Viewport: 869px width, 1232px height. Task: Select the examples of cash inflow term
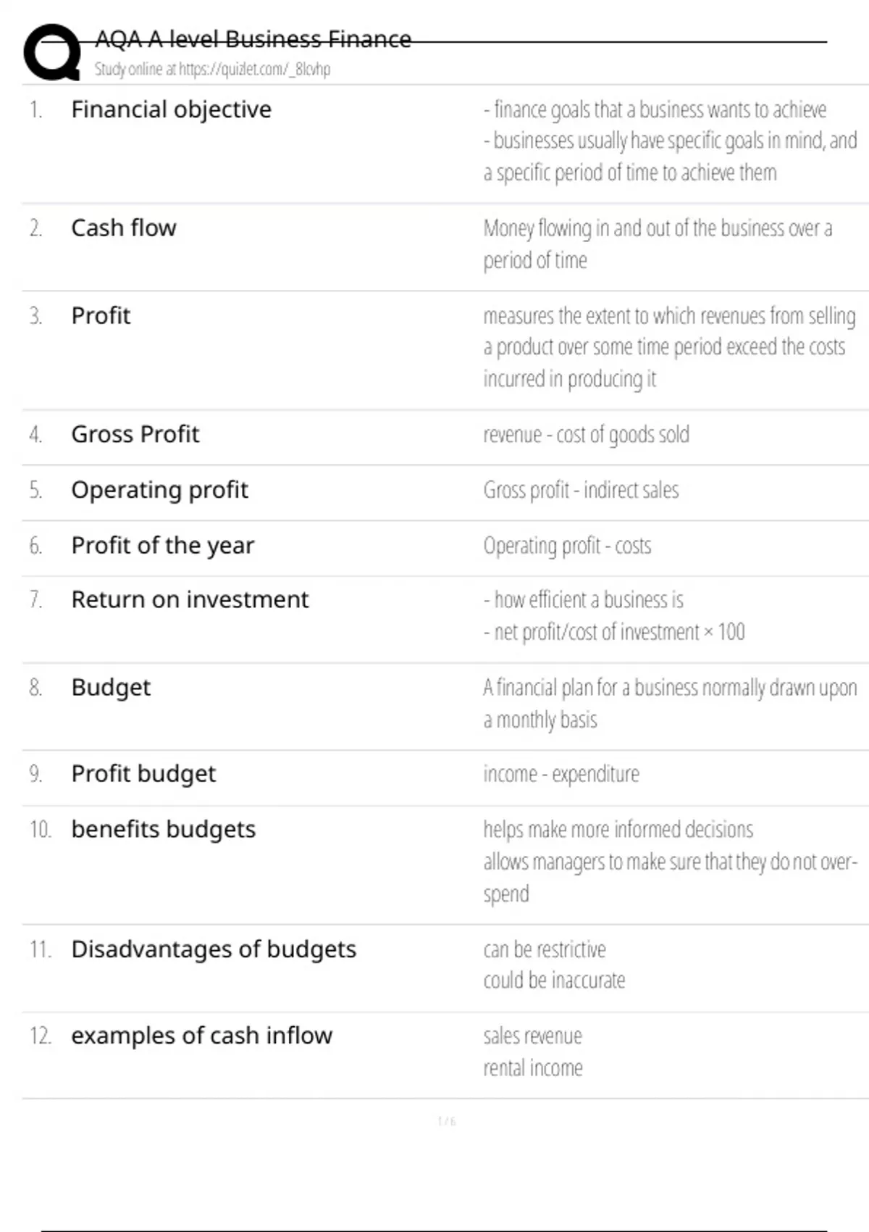click(201, 1036)
